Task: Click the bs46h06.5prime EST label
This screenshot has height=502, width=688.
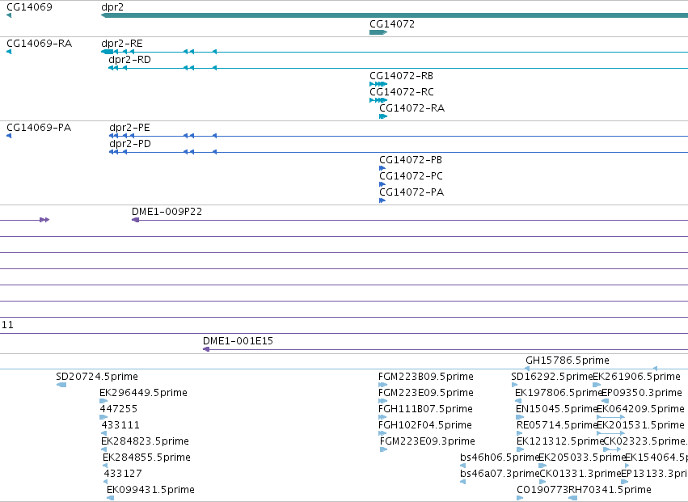Action: coord(500,458)
